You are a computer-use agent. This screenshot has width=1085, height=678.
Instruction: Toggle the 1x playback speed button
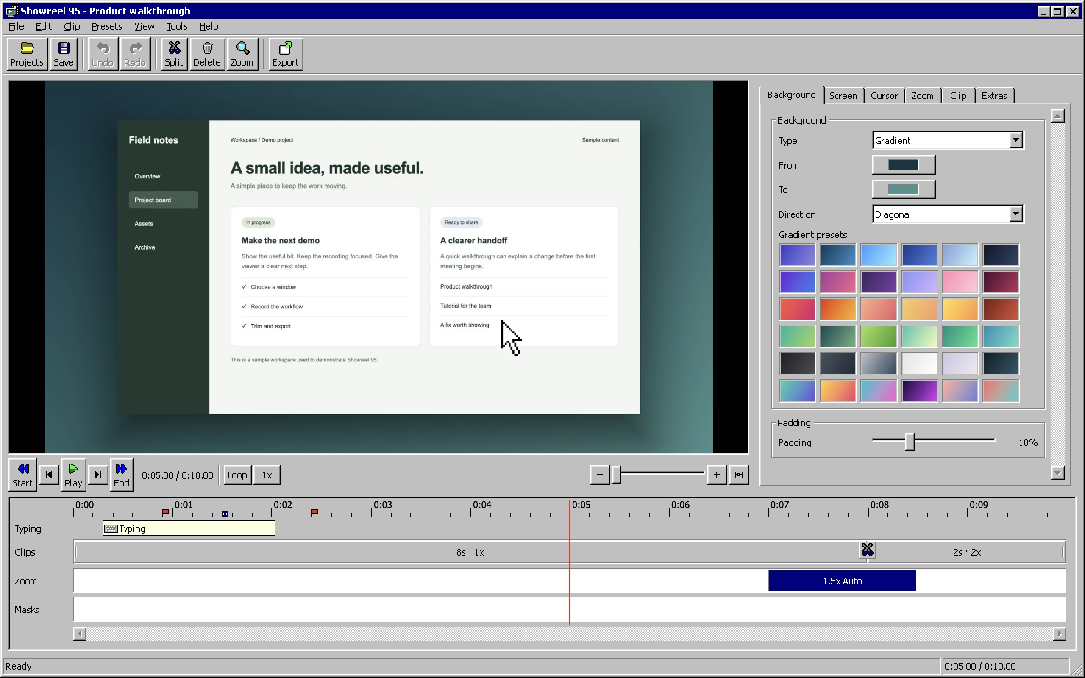267,475
